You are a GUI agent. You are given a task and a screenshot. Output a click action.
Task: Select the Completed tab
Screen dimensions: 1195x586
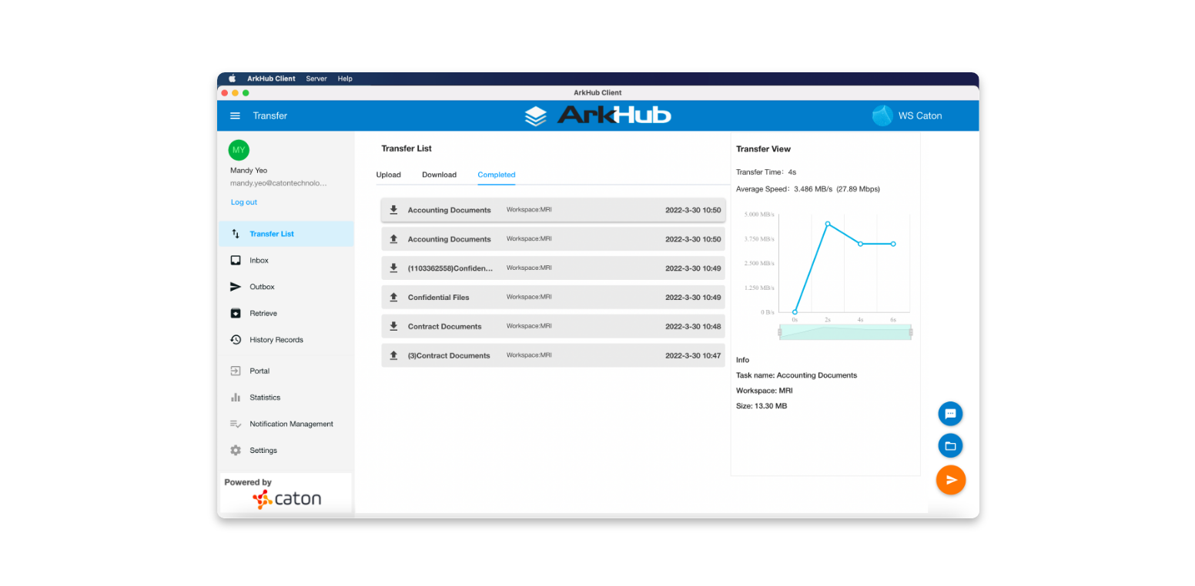[497, 175]
